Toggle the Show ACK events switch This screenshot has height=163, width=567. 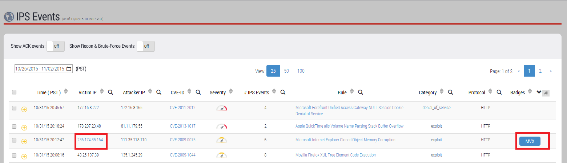(x=56, y=46)
